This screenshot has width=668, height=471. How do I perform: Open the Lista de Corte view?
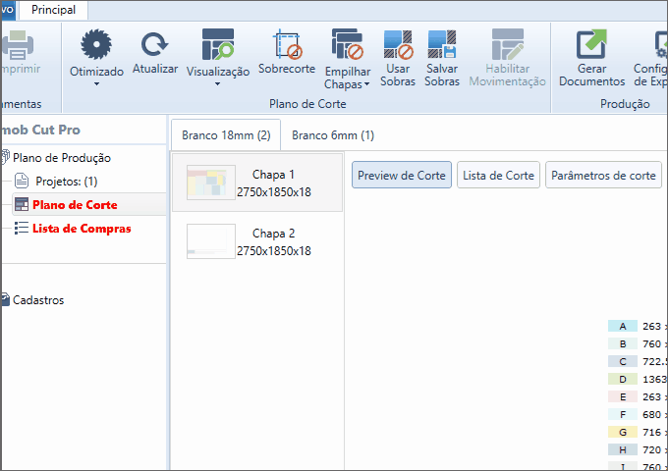498,175
